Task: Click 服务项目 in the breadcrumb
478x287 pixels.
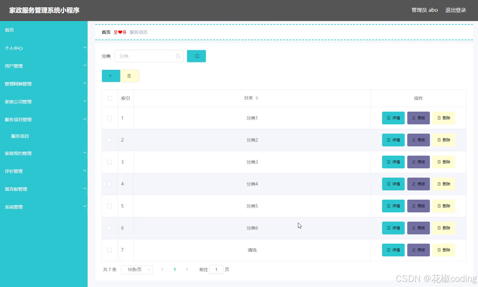Action: pos(138,32)
